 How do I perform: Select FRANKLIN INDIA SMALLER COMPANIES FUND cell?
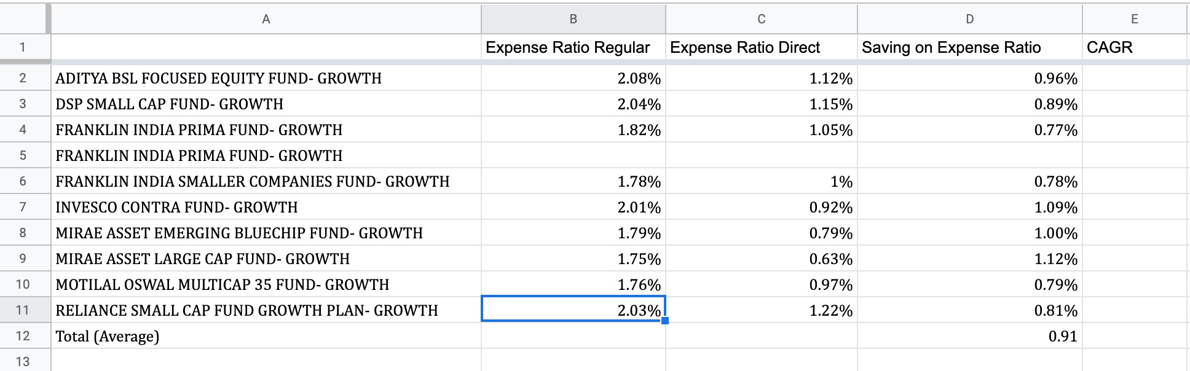pyautogui.click(x=266, y=181)
